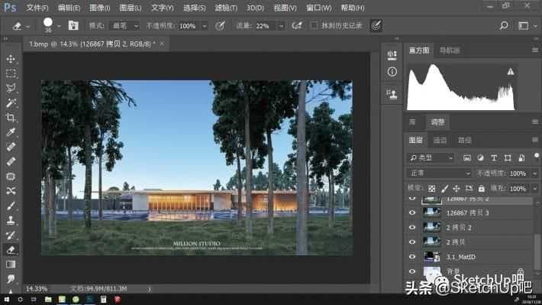The width and height of the screenshot is (542, 305).
Task: Hide the 2 拷贝 layer
Action: pyautogui.click(x=412, y=242)
